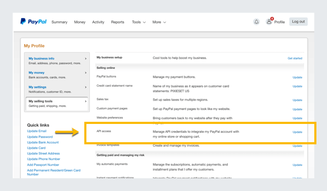Go to the Money page
Viewport: 327px width, 191px height.
80,22
